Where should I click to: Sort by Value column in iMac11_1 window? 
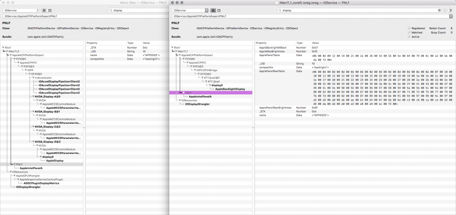pyautogui.click(x=383, y=43)
